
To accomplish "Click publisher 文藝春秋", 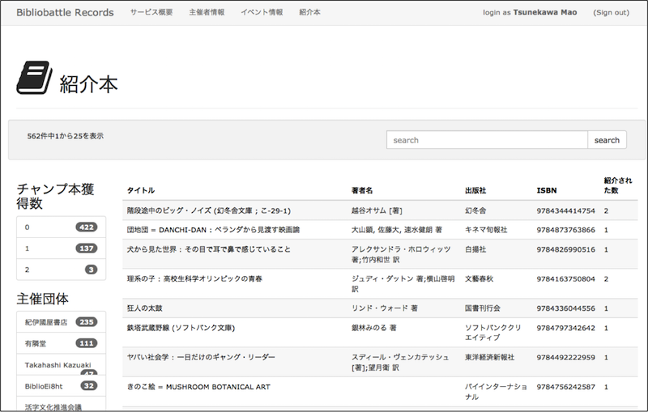I will click(479, 278).
